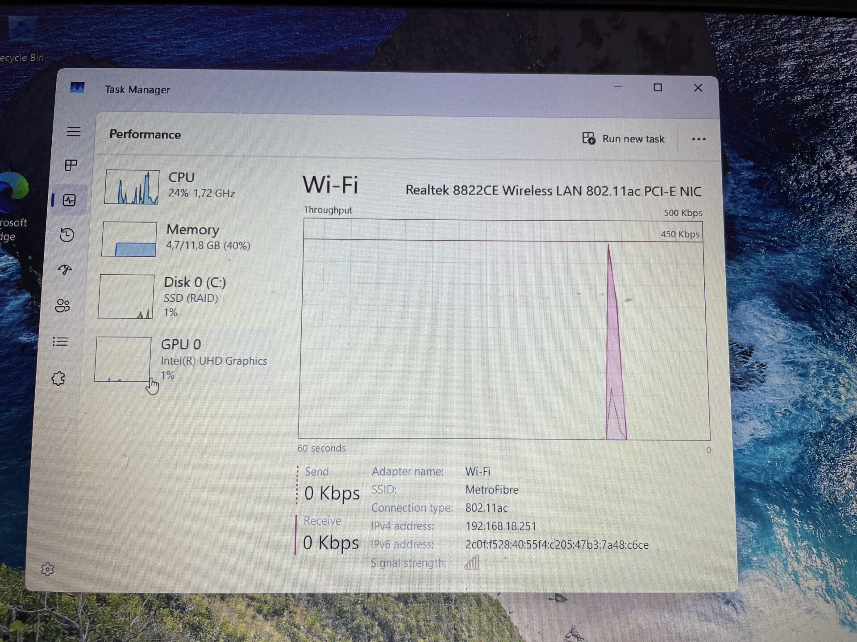The width and height of the screenshot is (857, 642).
Task: Open the Startup apps sidebar icon
Action: tap(65, 269)
